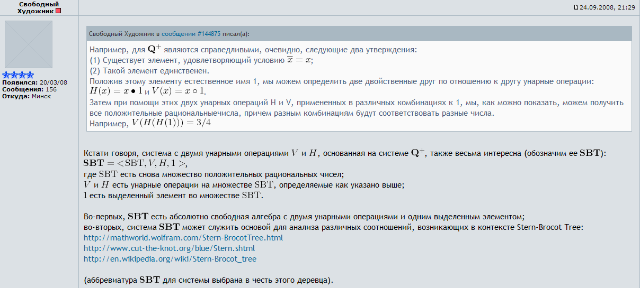640x288 pixels.
Task: Click the post timestamp 24.09.2008, 21:29
Action: [607, 7]
